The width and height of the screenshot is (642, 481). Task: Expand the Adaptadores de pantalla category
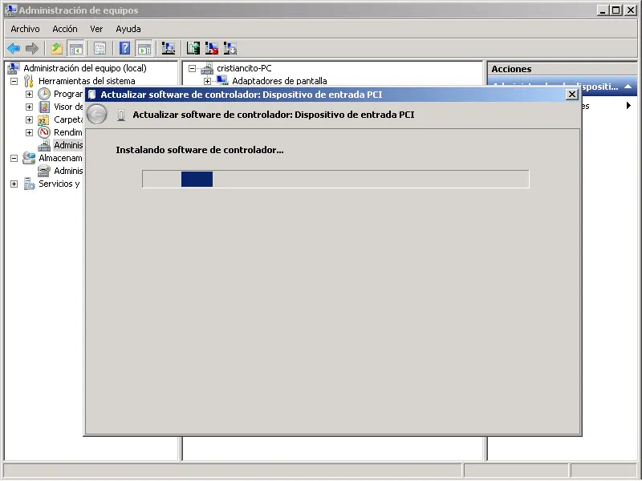point(208,81)
